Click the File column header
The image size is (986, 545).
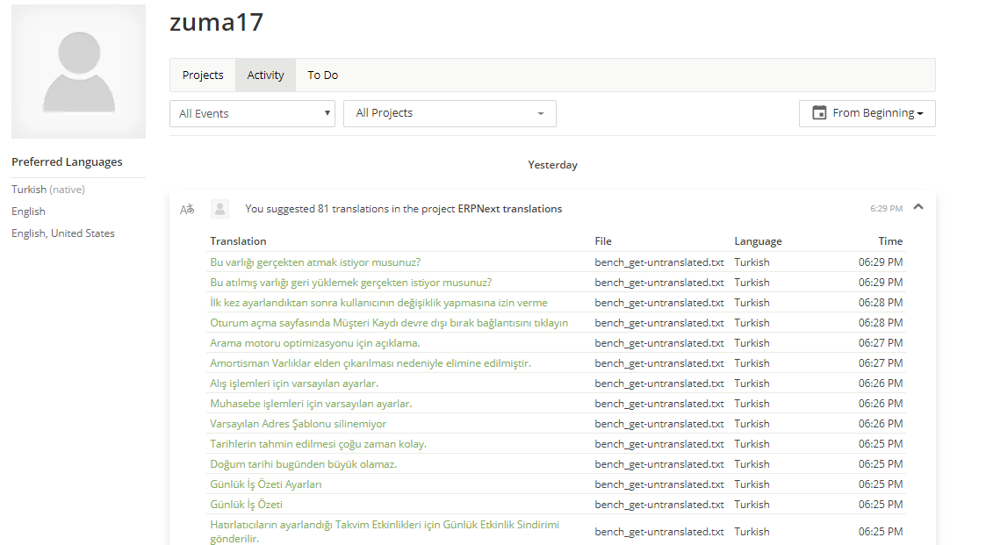pyautogui.click(x=603, y=241)
